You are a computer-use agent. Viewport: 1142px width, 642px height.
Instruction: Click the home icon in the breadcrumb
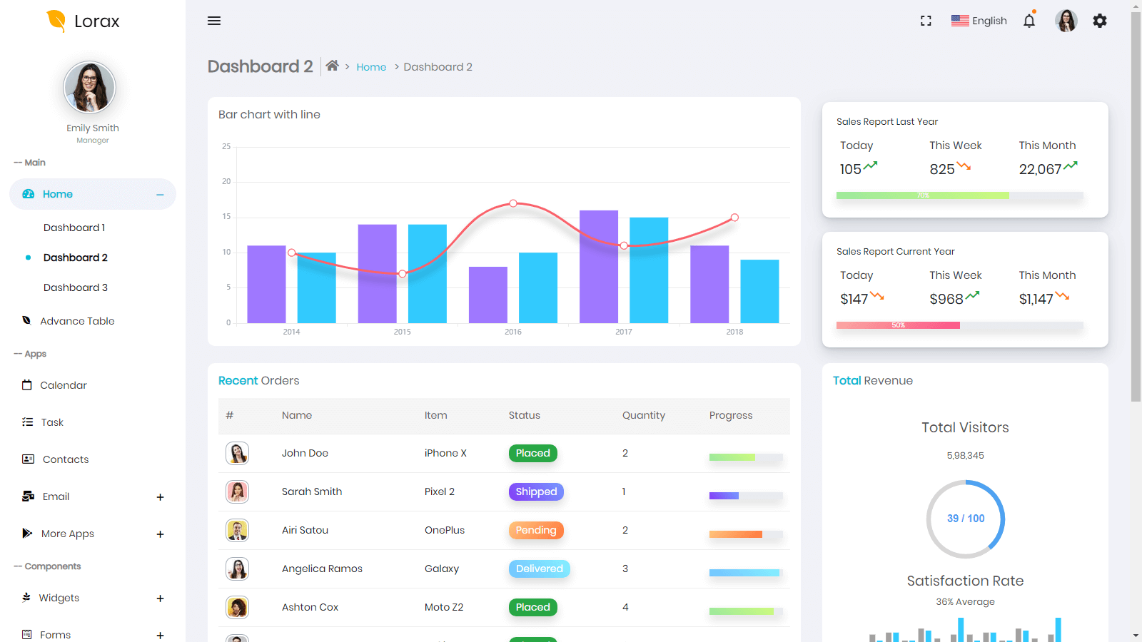[x=332, y=65]
